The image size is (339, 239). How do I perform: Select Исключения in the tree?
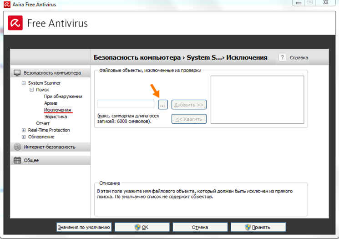click(x=57, y=110)
